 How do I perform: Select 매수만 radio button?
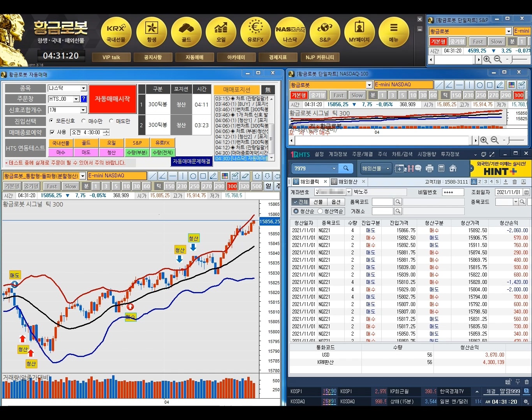point(84,121)
